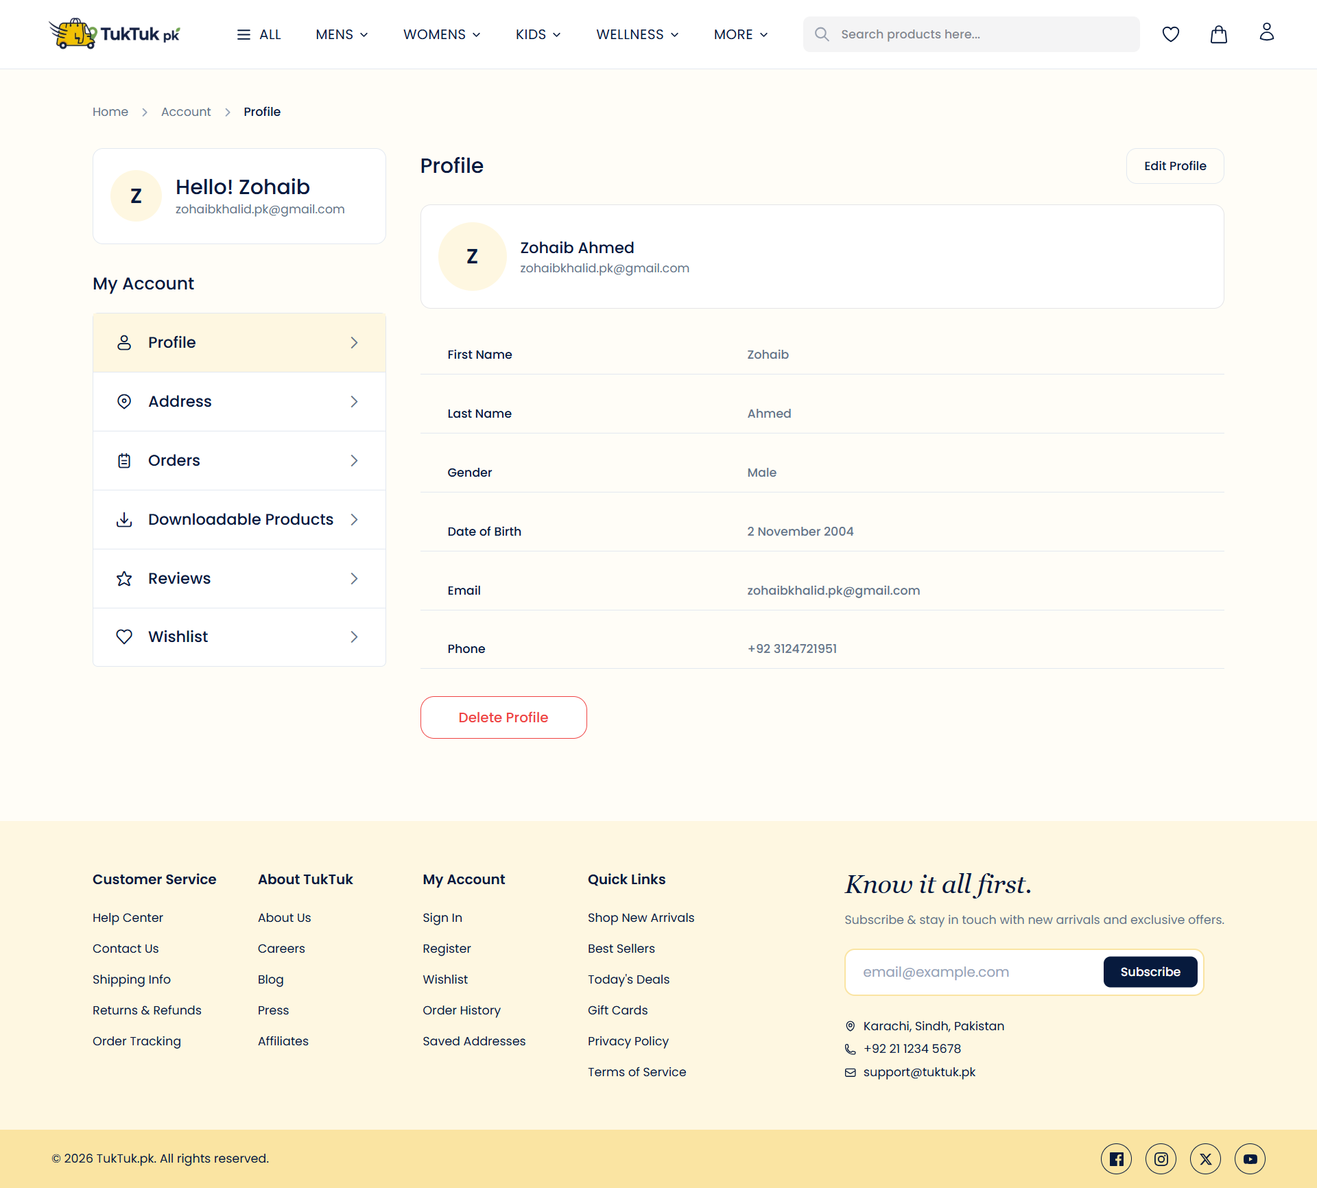1317x1188 pixels.
Task: Click the +92 21 1234 5678 phone number
Action: point(912,1049)
